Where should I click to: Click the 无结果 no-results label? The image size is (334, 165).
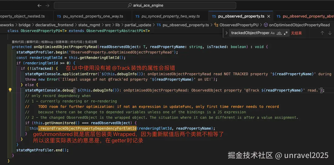296,33
